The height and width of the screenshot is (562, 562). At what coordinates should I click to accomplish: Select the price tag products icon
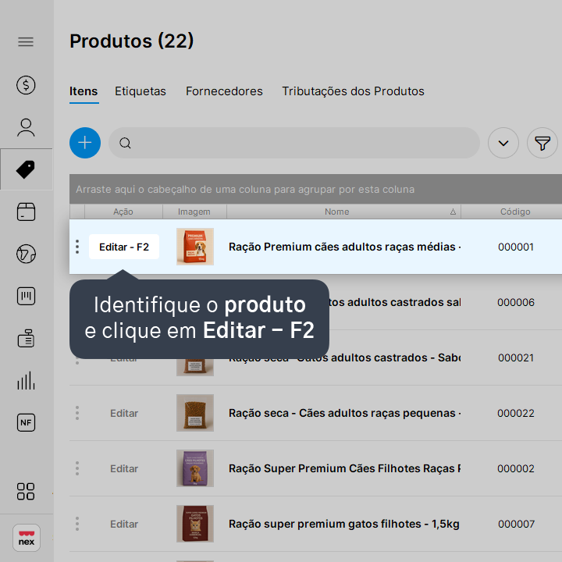pos(26,169)
